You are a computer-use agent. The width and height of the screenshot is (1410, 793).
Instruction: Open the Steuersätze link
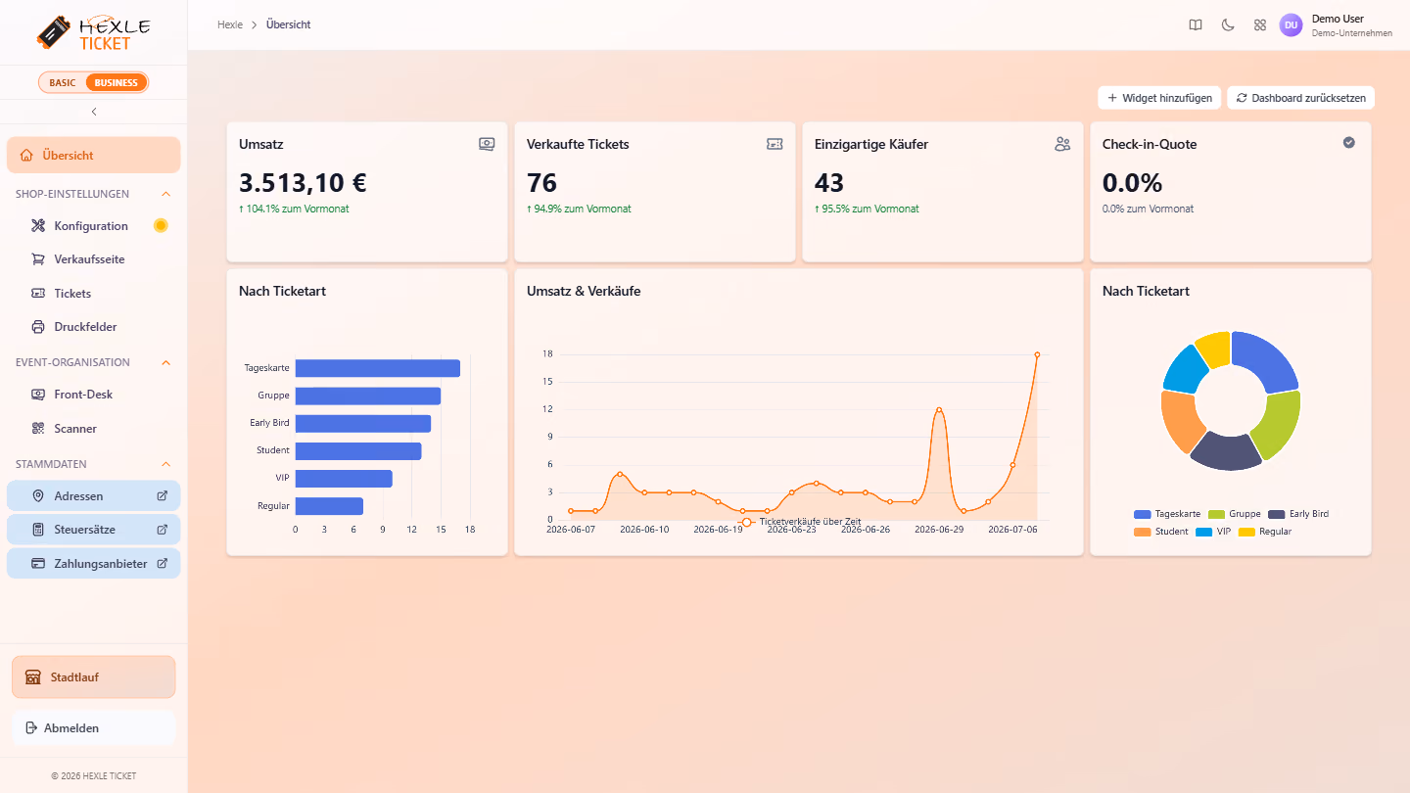(94, 530)
